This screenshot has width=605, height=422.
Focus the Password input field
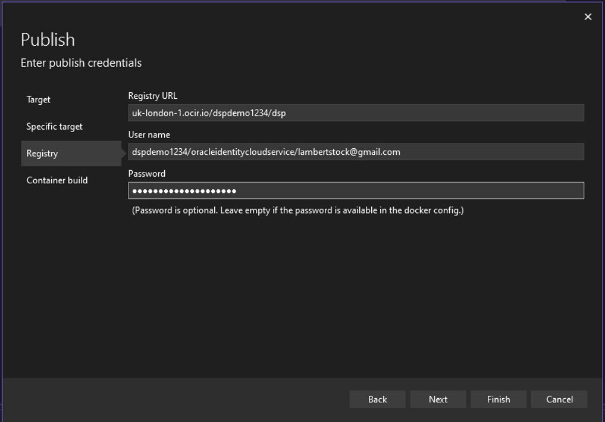(x=356, y=190)
